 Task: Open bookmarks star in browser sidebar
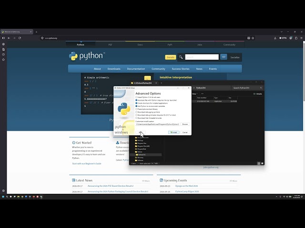[x=3, y=59]
